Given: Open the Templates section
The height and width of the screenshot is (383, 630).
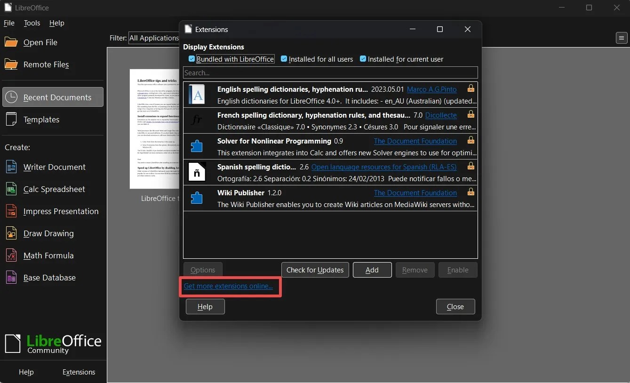Looking at the screenshot, I should pos(41,120).
